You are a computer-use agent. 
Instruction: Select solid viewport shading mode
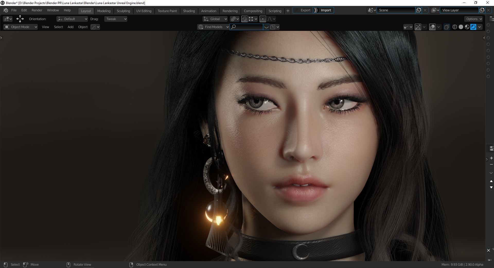[461, 27]
